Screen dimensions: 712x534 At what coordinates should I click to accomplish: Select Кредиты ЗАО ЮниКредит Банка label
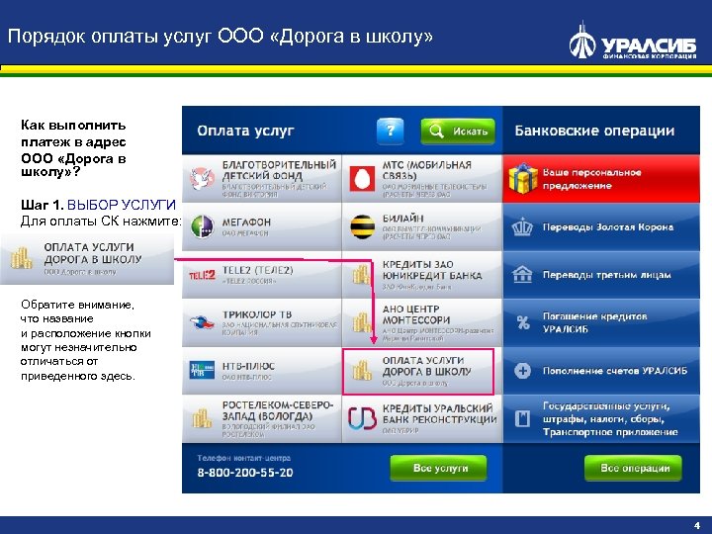(432, 270)
